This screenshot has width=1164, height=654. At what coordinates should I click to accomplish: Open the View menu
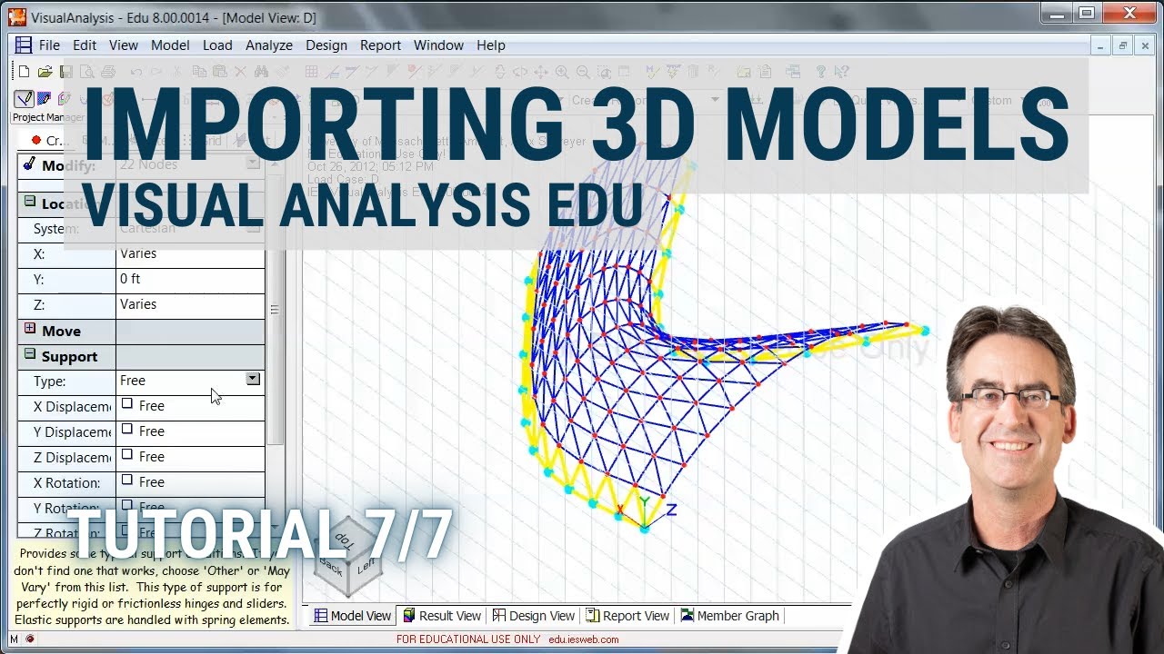124,45
